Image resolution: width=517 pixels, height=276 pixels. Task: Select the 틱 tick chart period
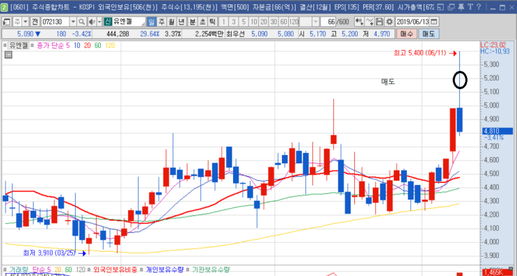pyautogui.click(x=213, y=22)
